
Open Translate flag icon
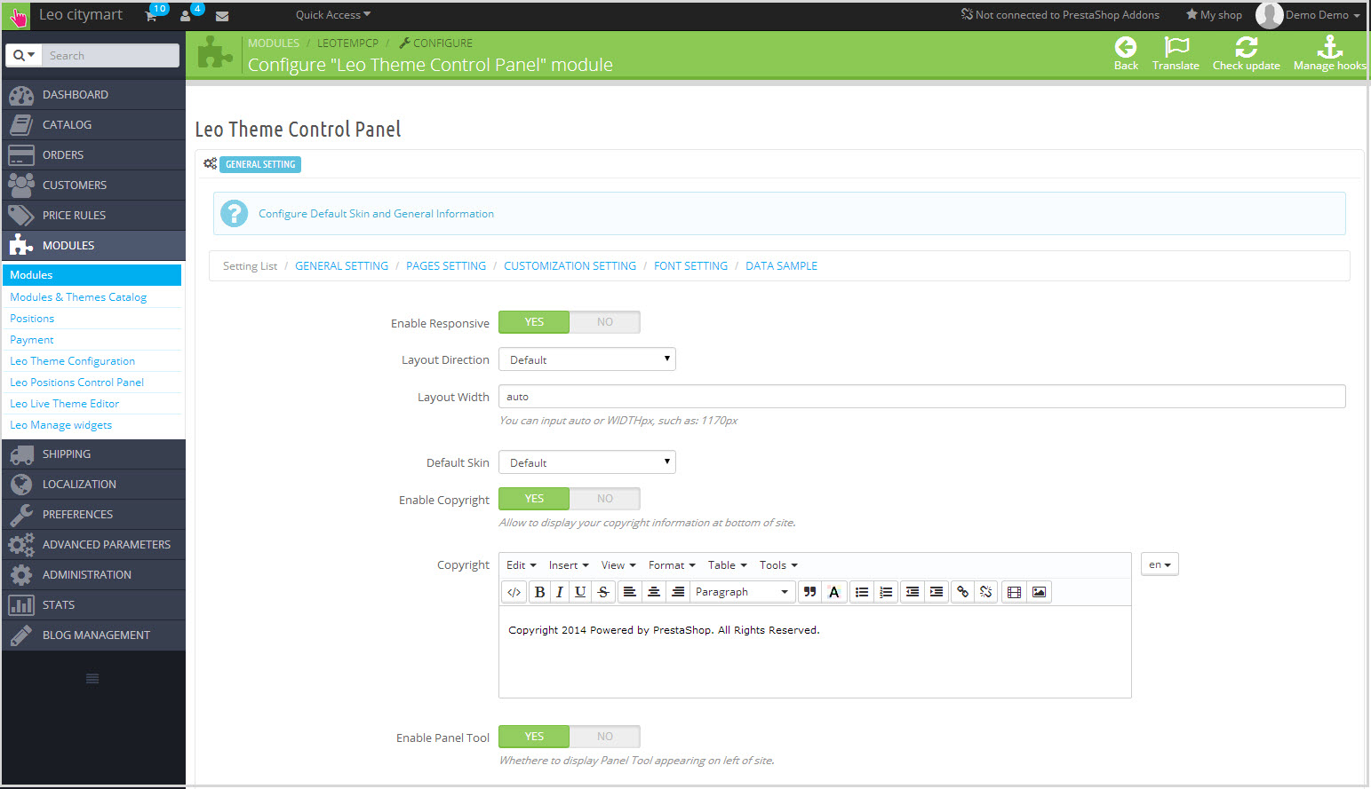1176,47
